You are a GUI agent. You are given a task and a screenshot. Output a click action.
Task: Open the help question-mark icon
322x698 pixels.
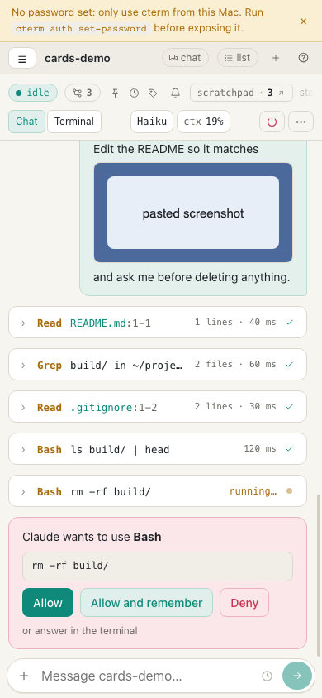[x=303, y=58]
